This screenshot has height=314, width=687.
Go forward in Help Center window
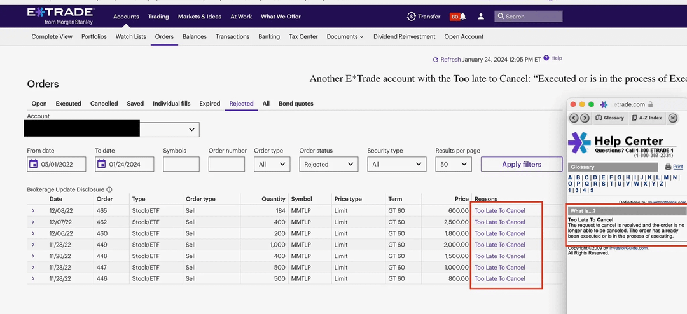(585, 118)
